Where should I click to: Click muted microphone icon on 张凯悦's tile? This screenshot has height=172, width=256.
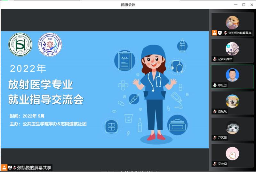225,33
